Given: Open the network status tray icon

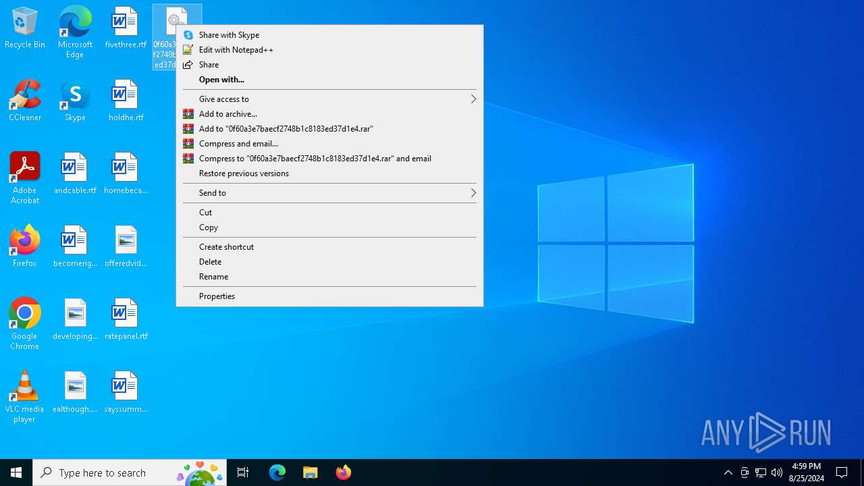Looking at the screenshot, I should pyautogui.click(x=761, y=473).
